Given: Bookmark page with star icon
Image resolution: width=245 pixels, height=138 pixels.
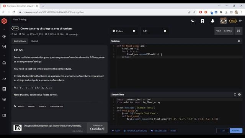Looking at the screenshot, I should (194, 12).
